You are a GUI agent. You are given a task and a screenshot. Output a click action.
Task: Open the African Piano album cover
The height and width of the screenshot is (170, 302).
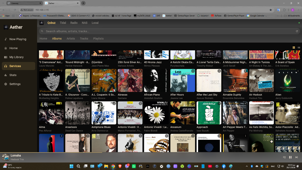pos(157,80)
